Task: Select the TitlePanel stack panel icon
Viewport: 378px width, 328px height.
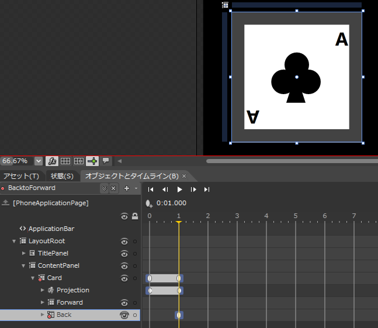Action: 32,253
